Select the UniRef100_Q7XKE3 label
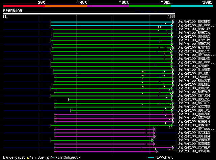The height and width of the screenshot is (160, 216). point(194,133)
